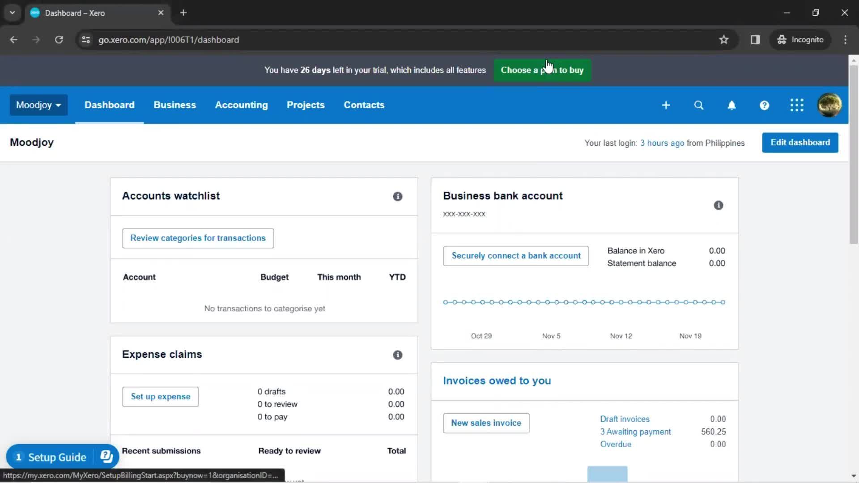Click Choose a plan to buy
The image size is (859, 483).
pyautogui.click(x=542, y=70)
